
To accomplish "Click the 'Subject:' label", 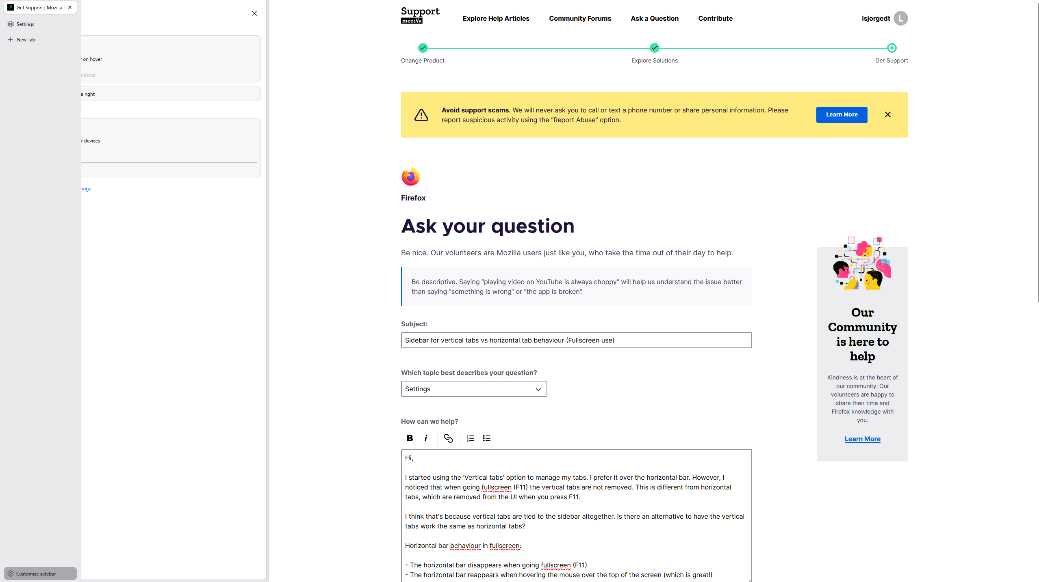I will [x=414, y=324].
